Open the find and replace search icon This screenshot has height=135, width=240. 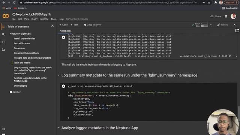coord(3,34)
